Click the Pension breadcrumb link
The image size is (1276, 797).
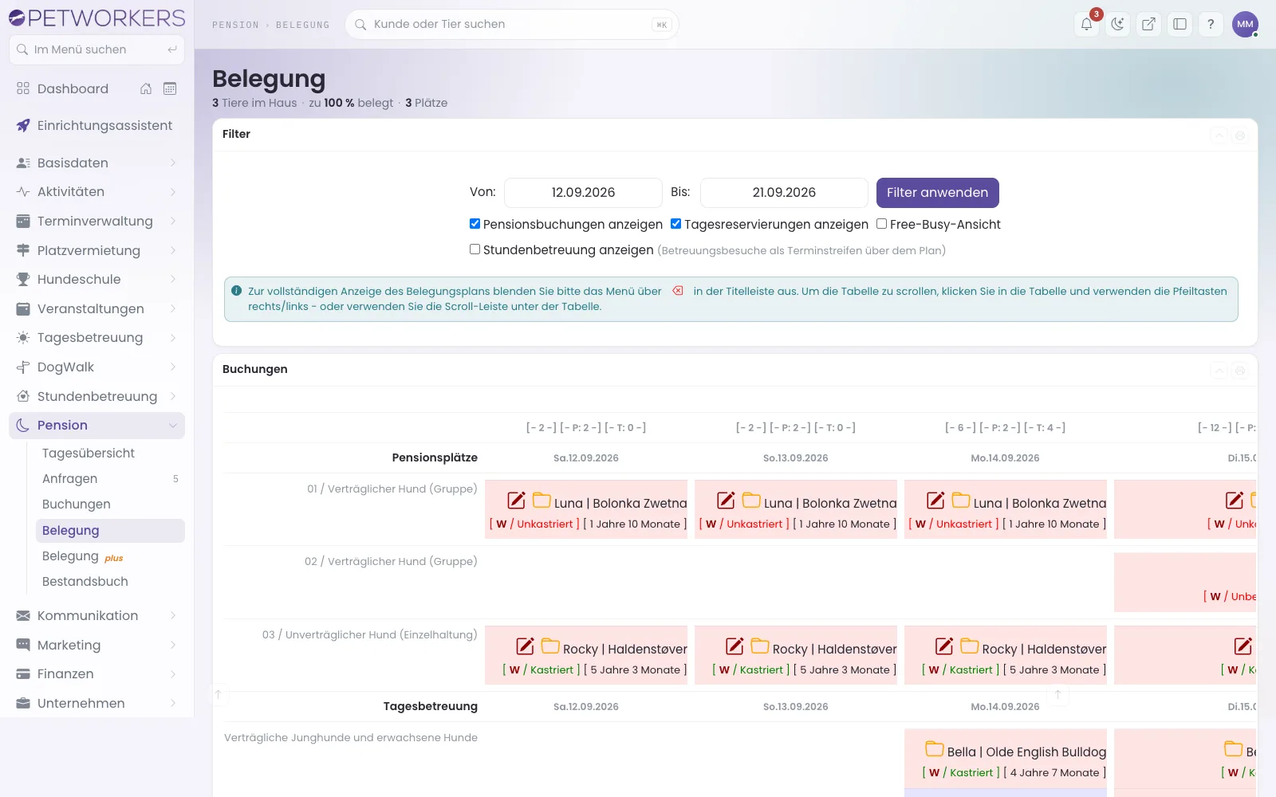[x=235, y=26]
